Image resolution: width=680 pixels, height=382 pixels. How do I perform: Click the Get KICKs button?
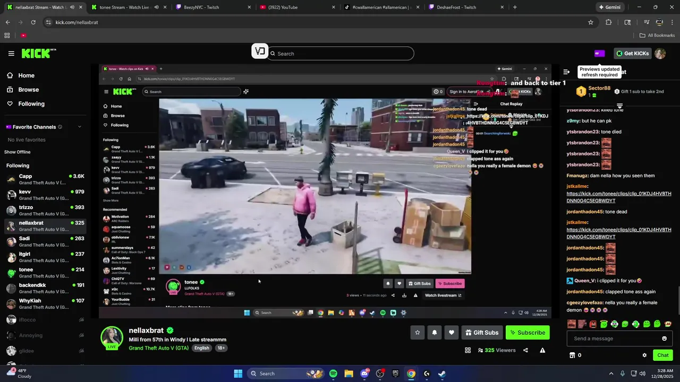[x=632, y=53]
